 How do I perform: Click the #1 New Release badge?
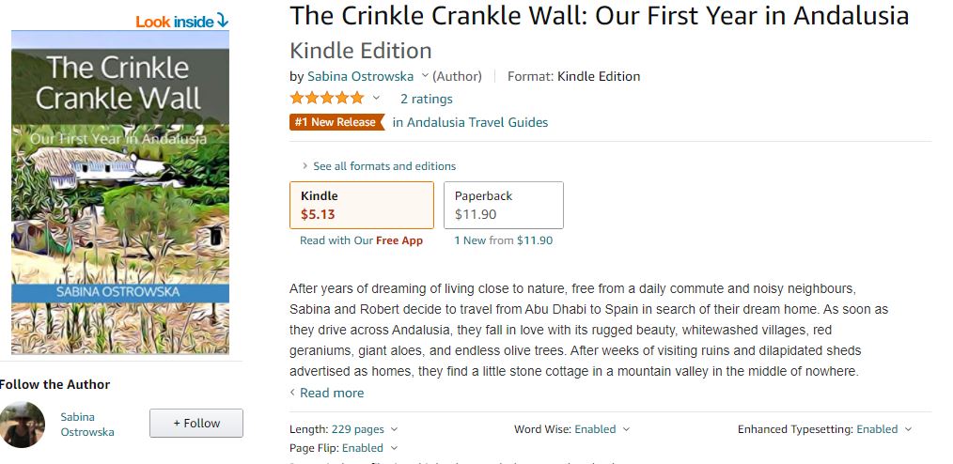point(336,122)
